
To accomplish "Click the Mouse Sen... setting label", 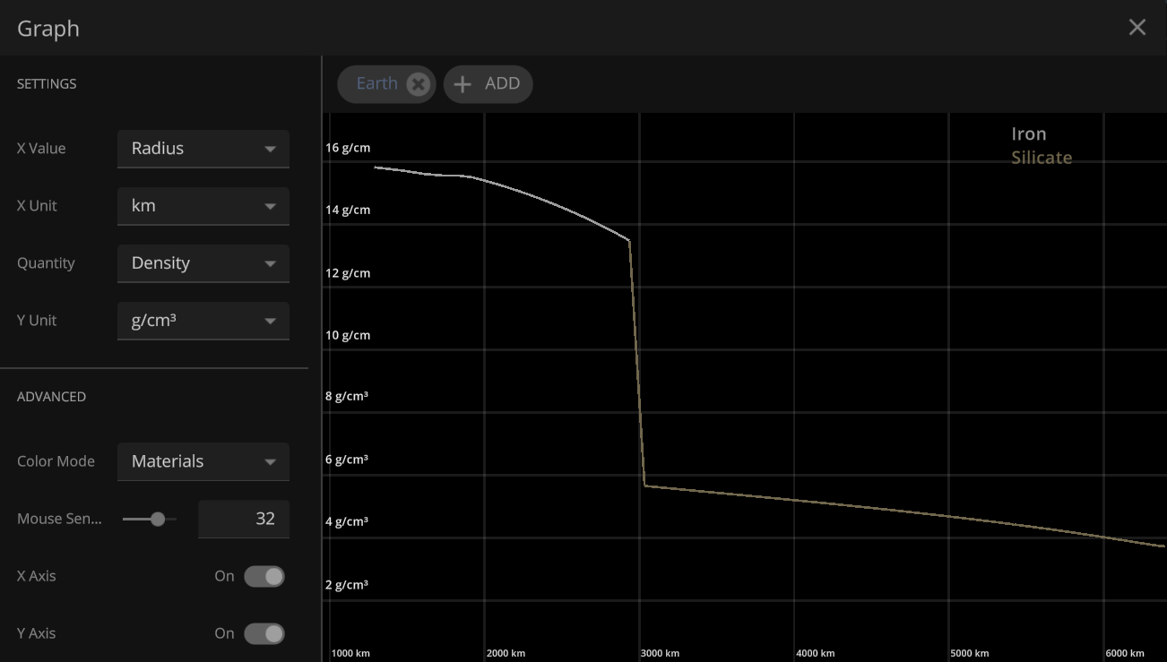I will (x=59, y=519).
